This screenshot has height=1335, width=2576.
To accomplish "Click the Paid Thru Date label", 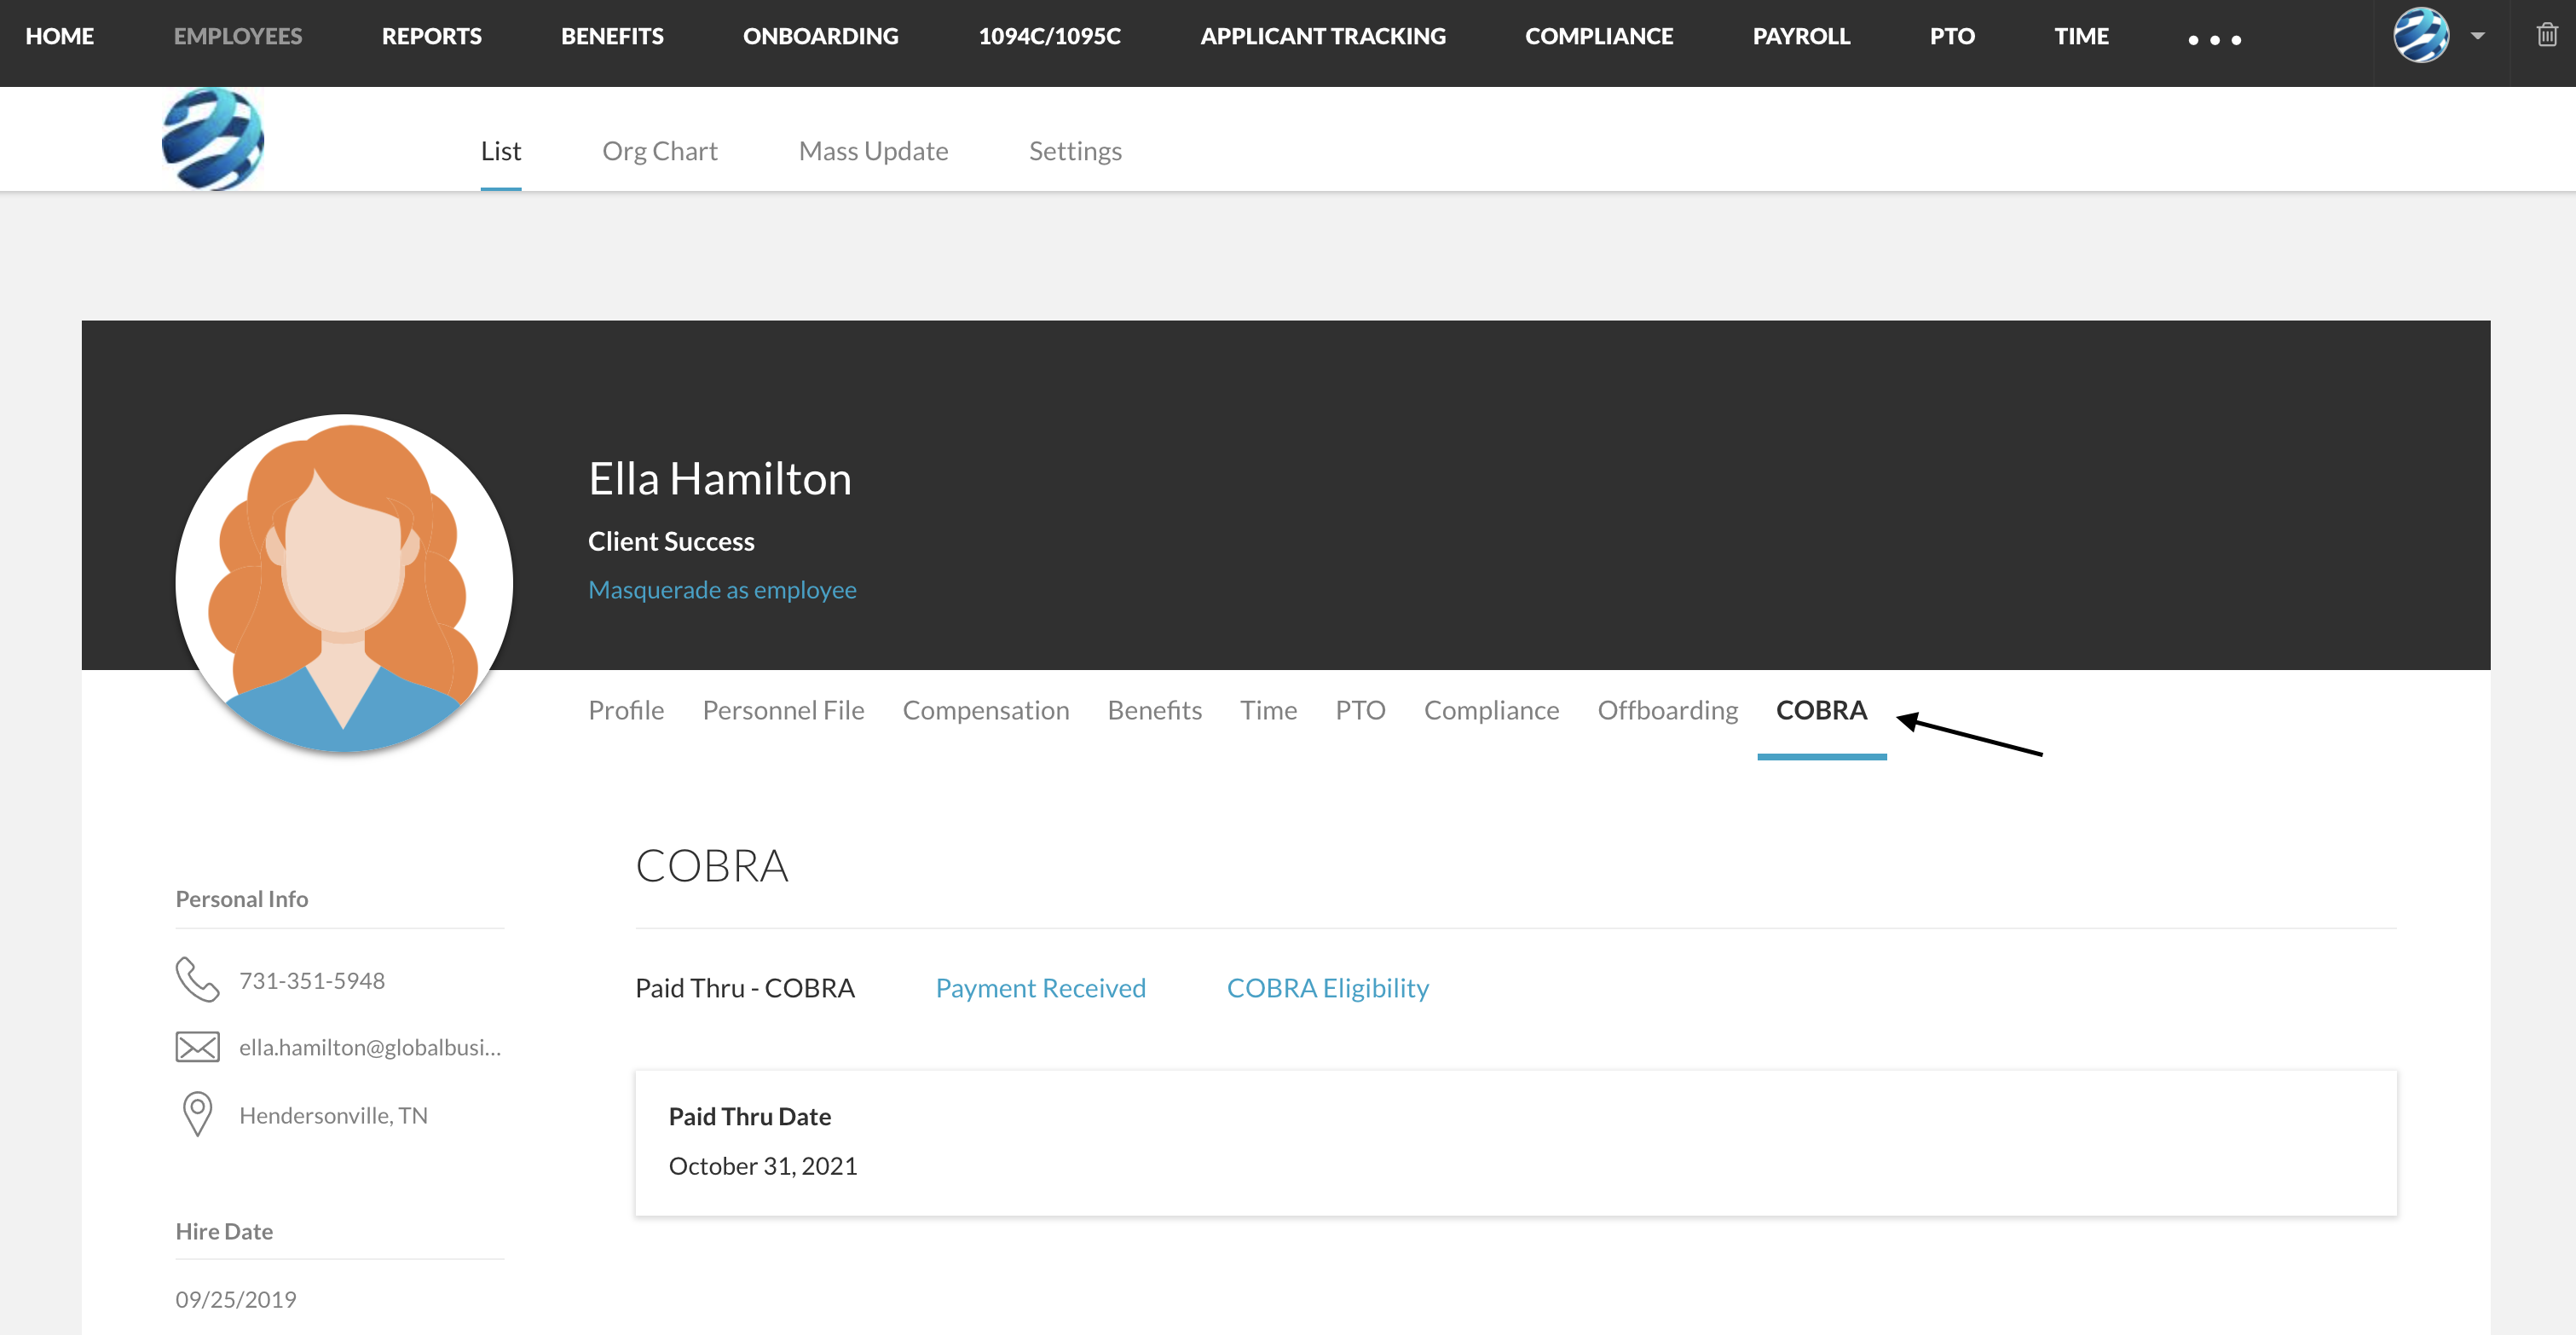I will click(750, 1116).
